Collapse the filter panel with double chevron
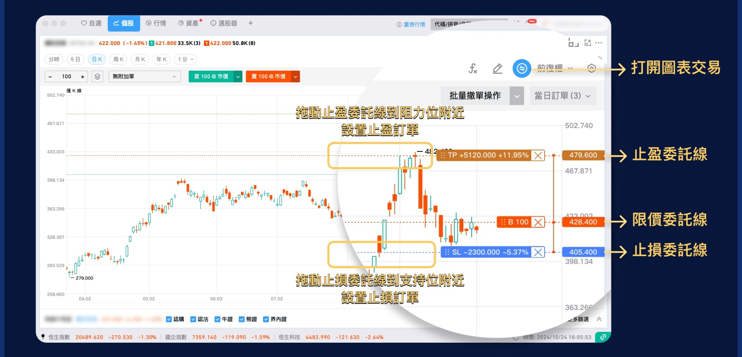 (599, 319)
